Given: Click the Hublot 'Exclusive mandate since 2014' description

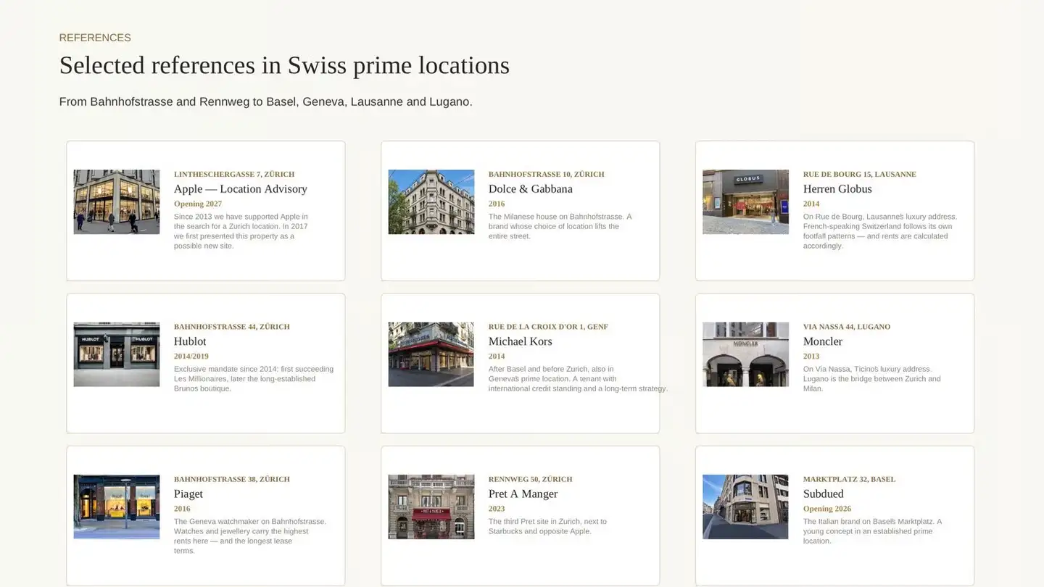Looking at the screenshot, I should [x=254, y=379].
